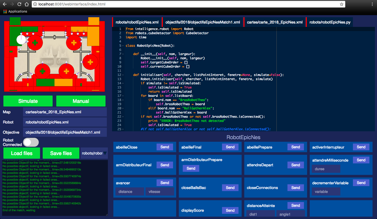Send the distanceAtteinte command
This screenshot has width=377, height=219.
point(296,205)
